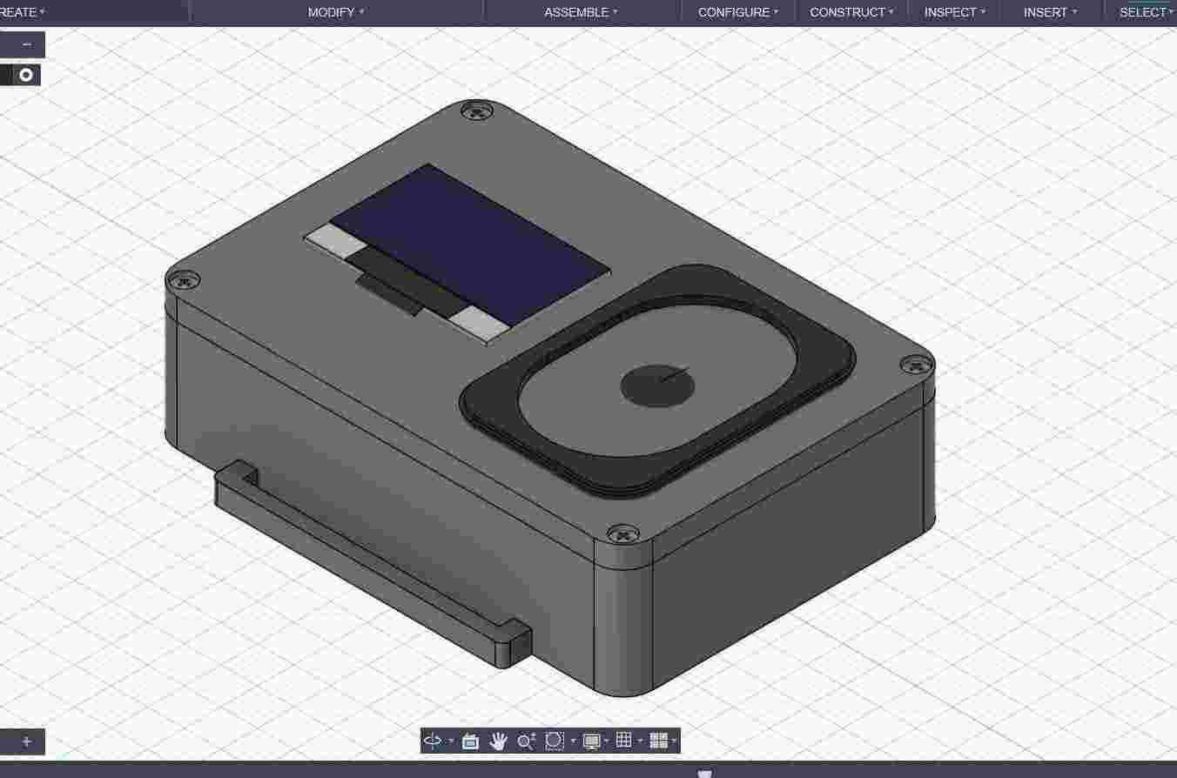1177x778 pixels.
Task: Click the Look At camera icon
Action: pos(470,741)
